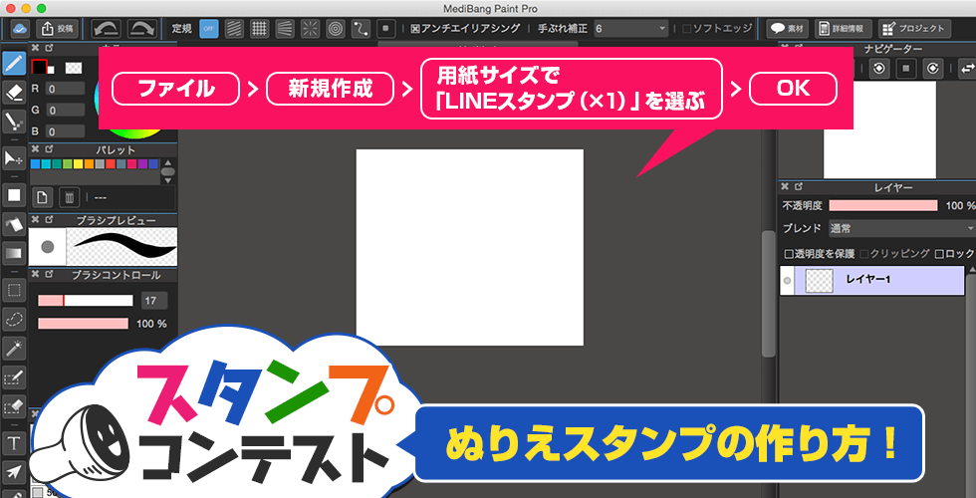Click the square snap settings icon in ruler bar
Viewport: 976px width, 498px height.
386,29
